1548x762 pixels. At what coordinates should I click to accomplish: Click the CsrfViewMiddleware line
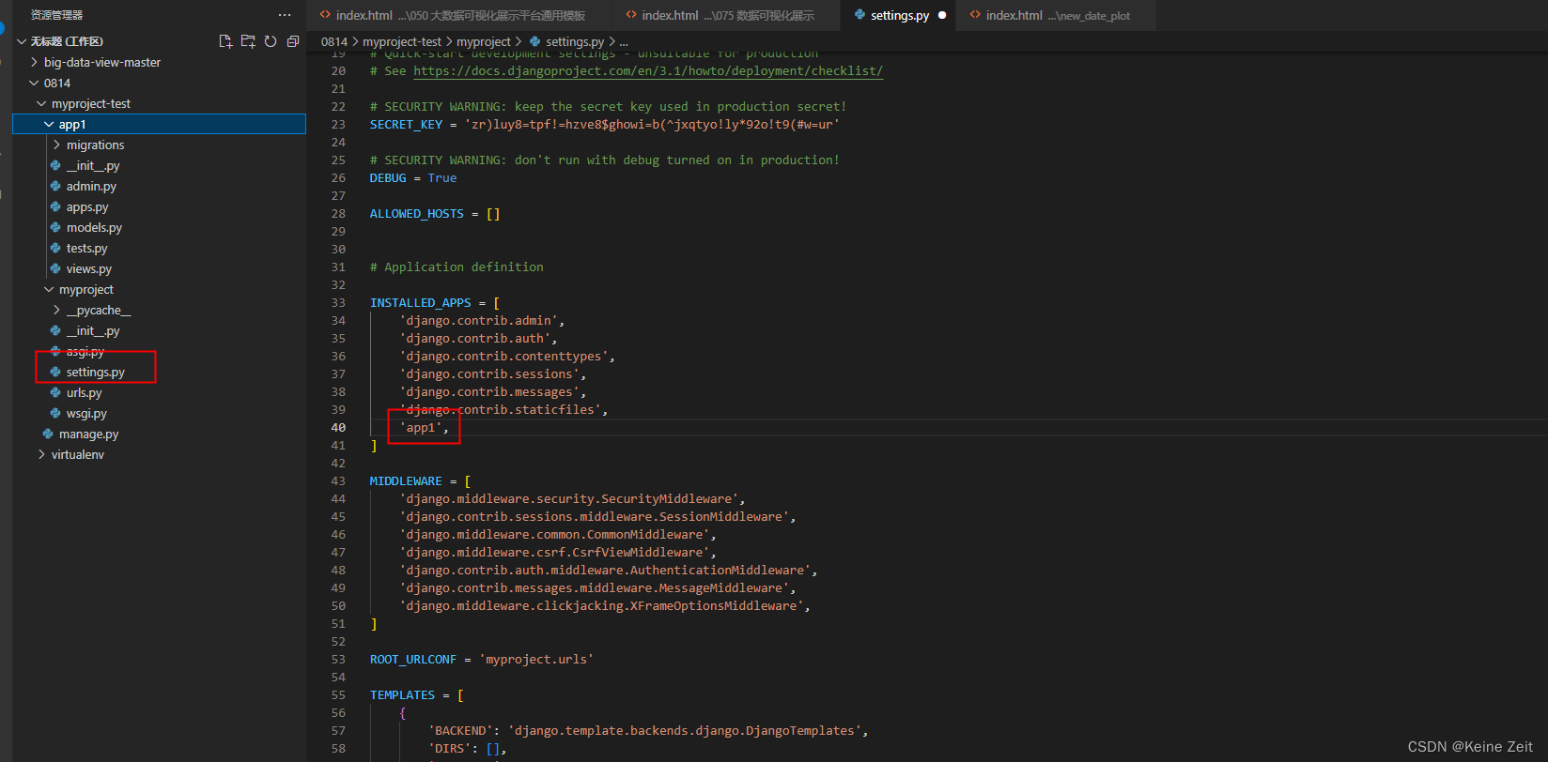pos(558,552)
